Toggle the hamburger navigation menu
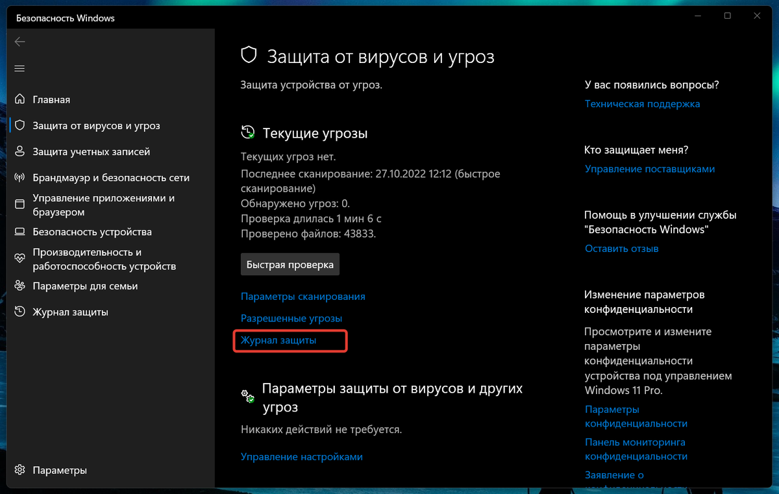 pos(19,68)
